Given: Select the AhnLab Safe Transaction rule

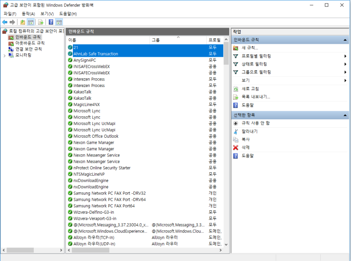Looking at the screenshot, I should (145, 54).
